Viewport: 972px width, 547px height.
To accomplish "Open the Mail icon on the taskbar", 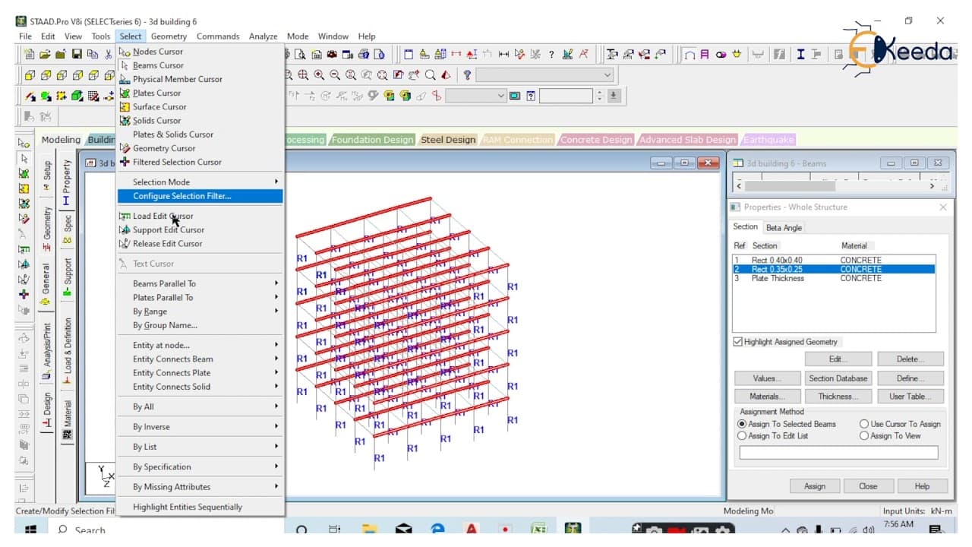I will 404,530.
